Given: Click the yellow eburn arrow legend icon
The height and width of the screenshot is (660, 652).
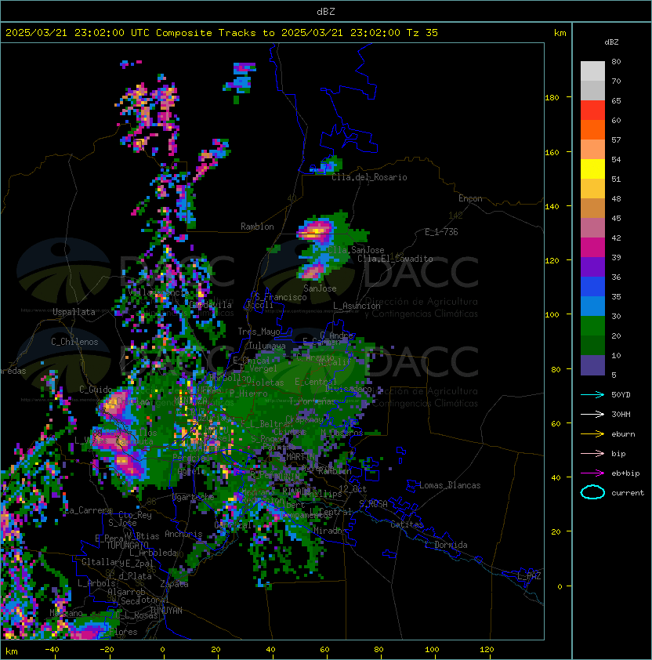Looking at the screenshot, I should click(592, 433).
